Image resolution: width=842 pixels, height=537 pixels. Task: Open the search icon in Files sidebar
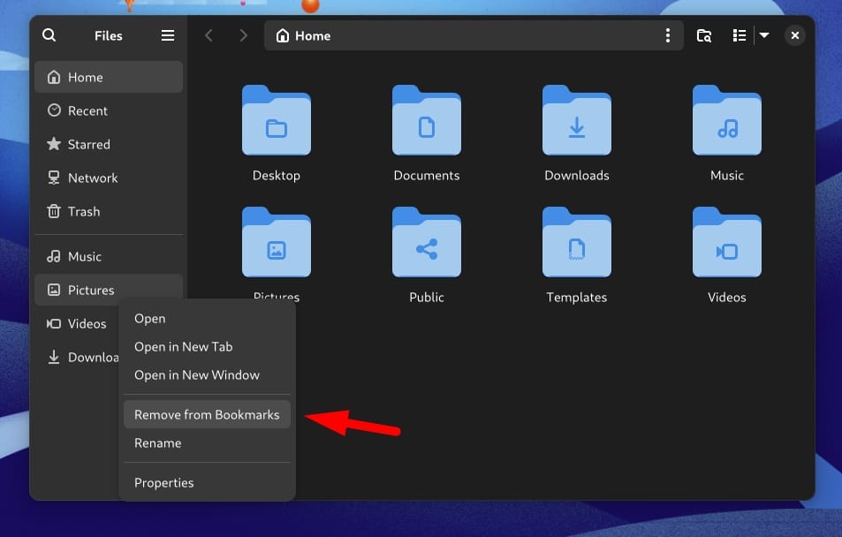[x=49, y=35]
